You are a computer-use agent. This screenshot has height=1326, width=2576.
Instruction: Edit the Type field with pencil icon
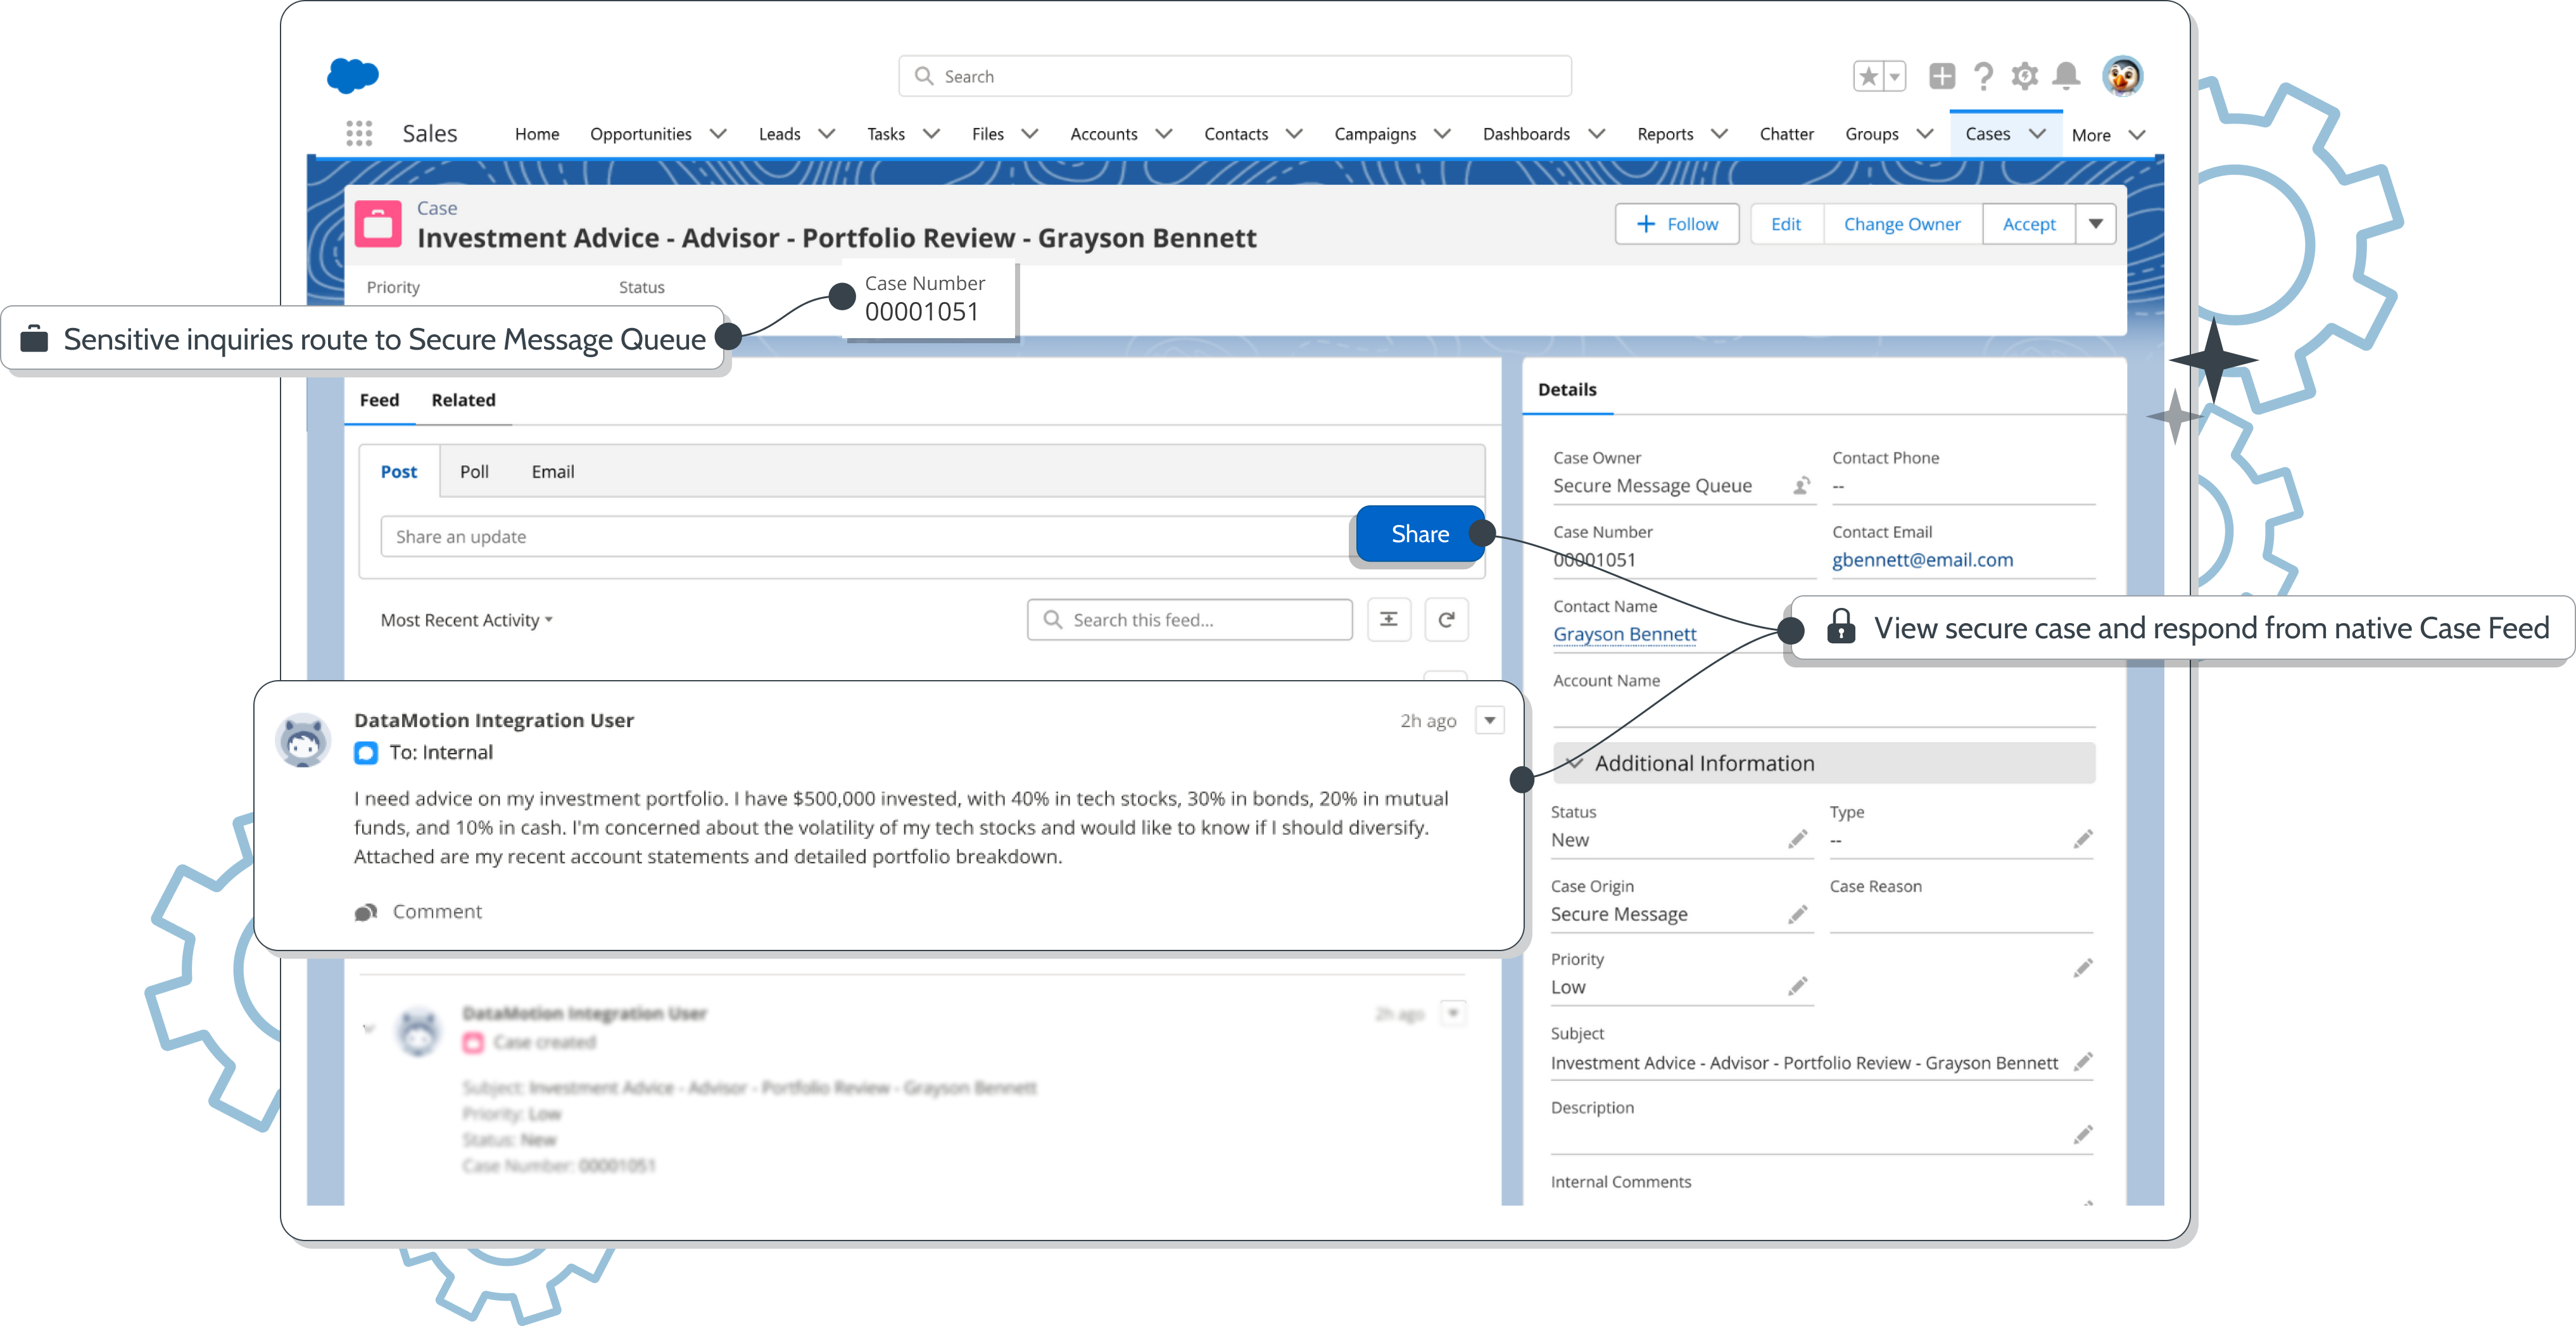2083,840
